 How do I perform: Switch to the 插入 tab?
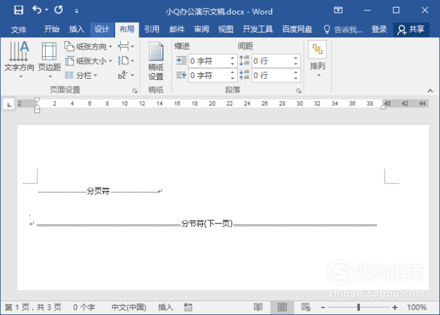click(76, 29)
